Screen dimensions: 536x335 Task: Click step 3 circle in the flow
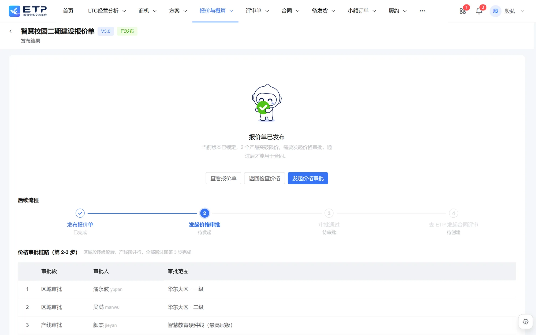pyautogui.click(x=329, y=213)
